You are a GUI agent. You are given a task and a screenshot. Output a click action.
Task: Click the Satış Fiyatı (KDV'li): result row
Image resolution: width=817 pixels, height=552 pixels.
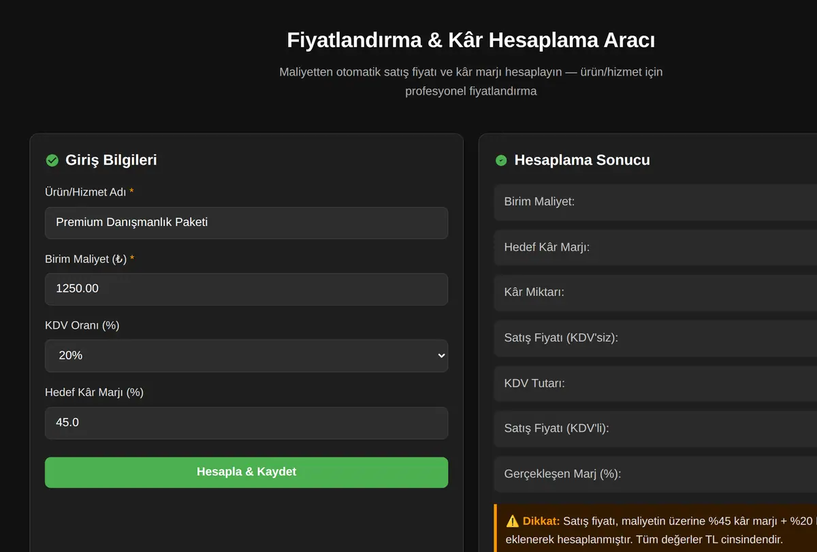[x=656, y=428]
